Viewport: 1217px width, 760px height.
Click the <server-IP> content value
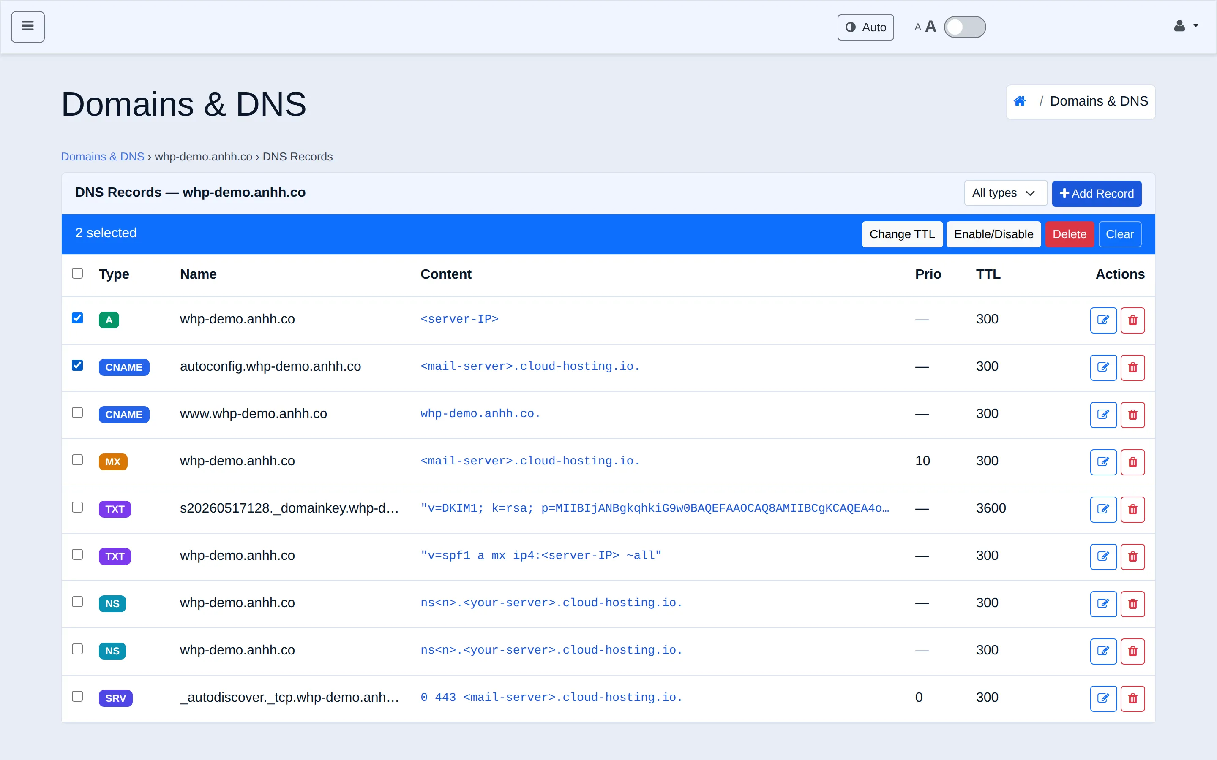(x=459, y=319)
